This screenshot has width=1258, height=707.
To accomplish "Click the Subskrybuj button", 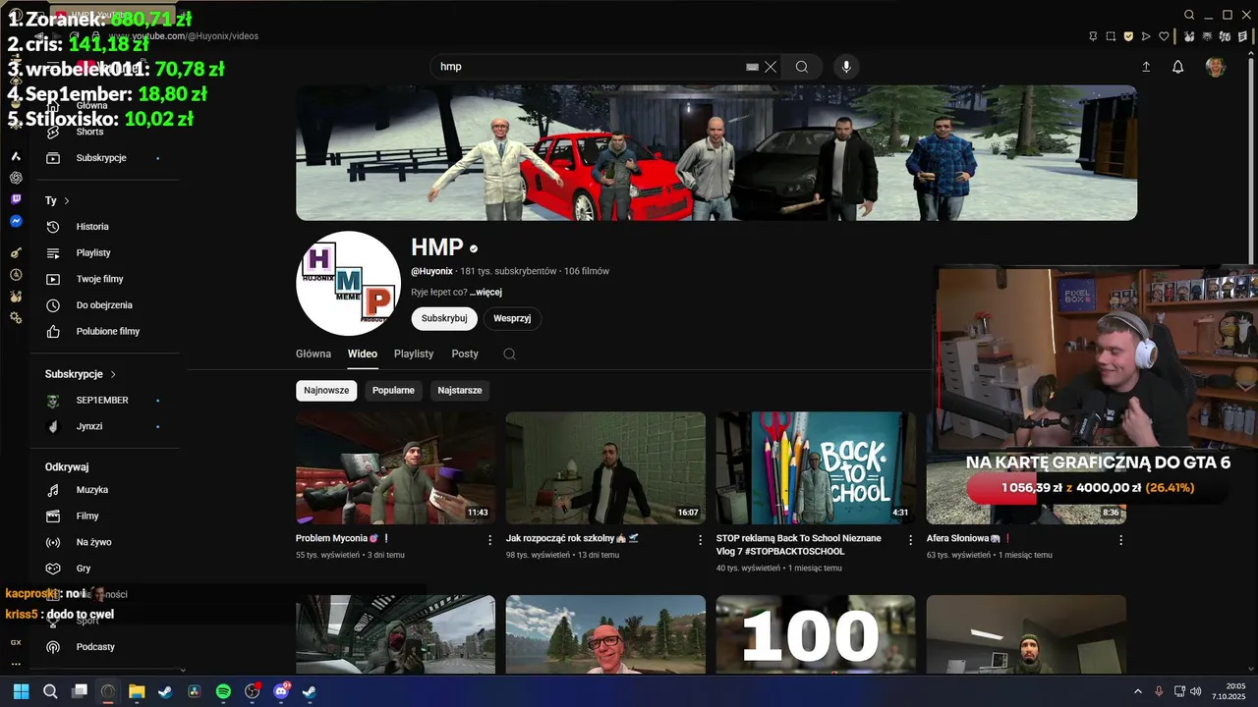I will [444, 318].
